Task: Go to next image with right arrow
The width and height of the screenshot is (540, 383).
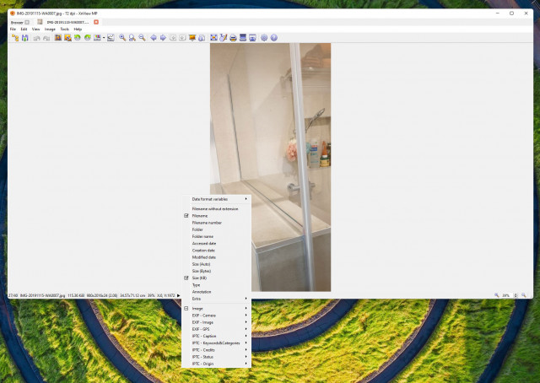Action: point(163,38)
